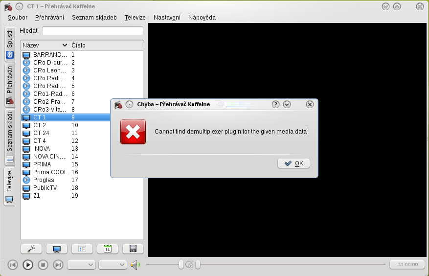Select the PublicTV channel
This screenshot has height=276, width=429.
[x=82, y=188]
